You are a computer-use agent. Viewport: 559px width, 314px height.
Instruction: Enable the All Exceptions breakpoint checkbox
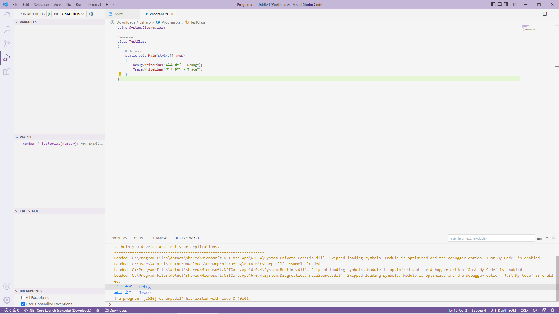click(23, 297)
